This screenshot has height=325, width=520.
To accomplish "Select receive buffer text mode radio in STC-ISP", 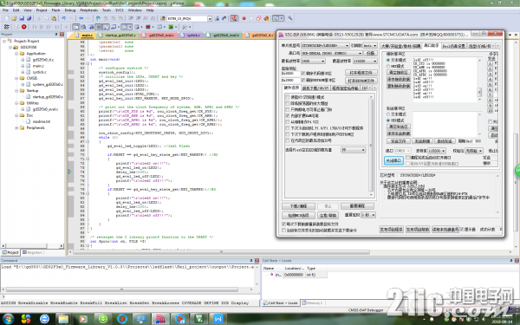I will (x=388, y=61).
